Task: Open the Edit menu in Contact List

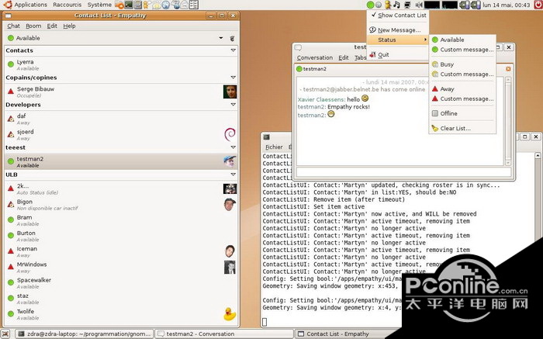Action: pos(52,26)
